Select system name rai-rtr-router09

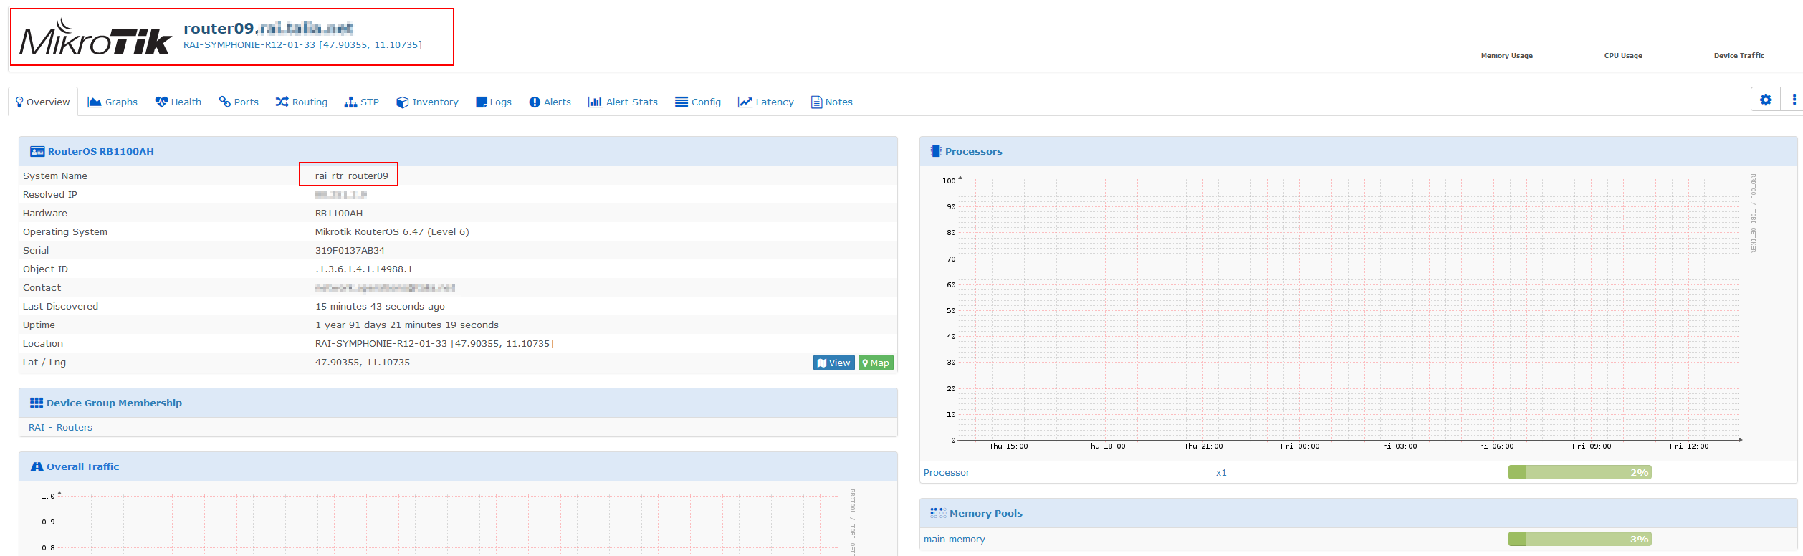(x=351, y=176)
